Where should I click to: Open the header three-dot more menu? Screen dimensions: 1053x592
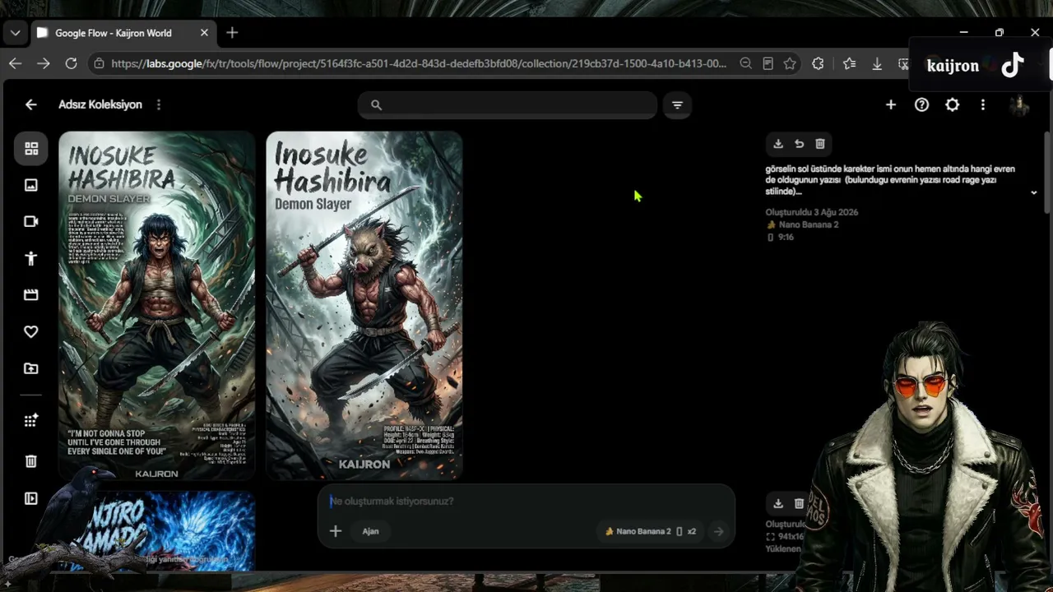pos(982,104)
